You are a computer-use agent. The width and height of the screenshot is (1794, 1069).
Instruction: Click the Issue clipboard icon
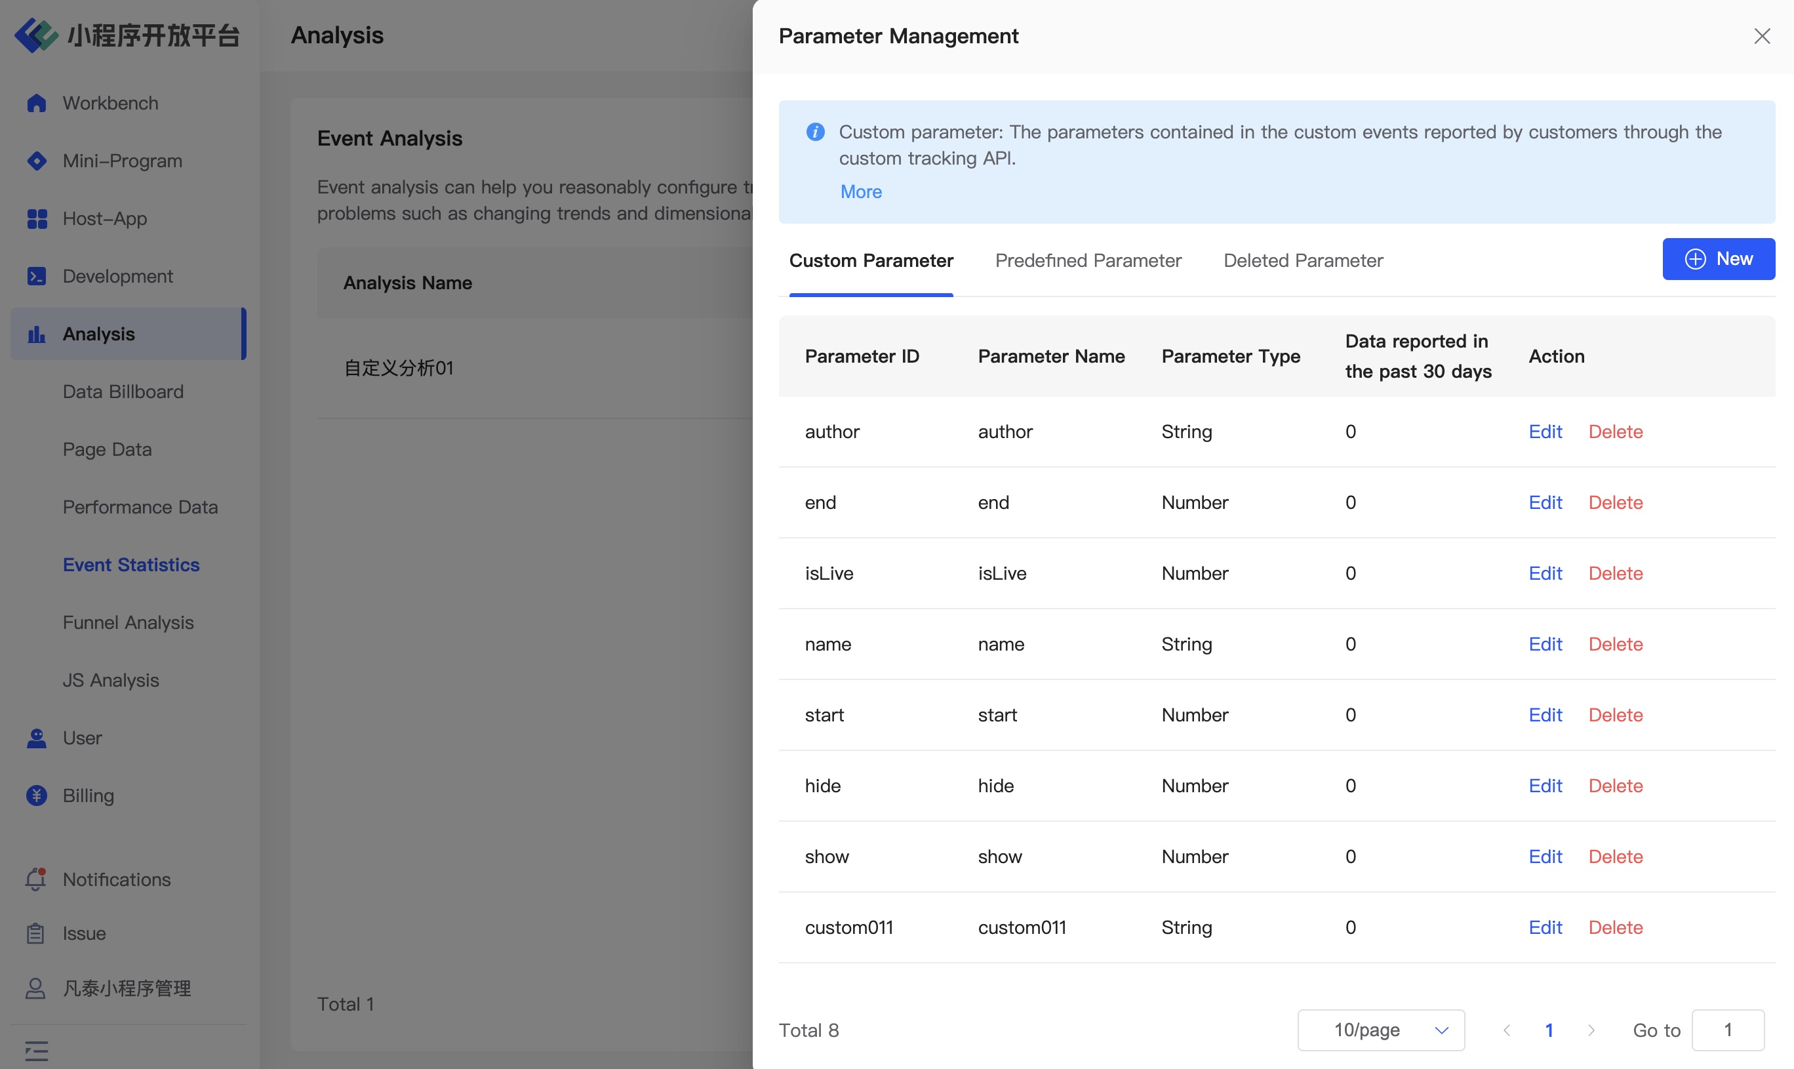pos(36,934)
